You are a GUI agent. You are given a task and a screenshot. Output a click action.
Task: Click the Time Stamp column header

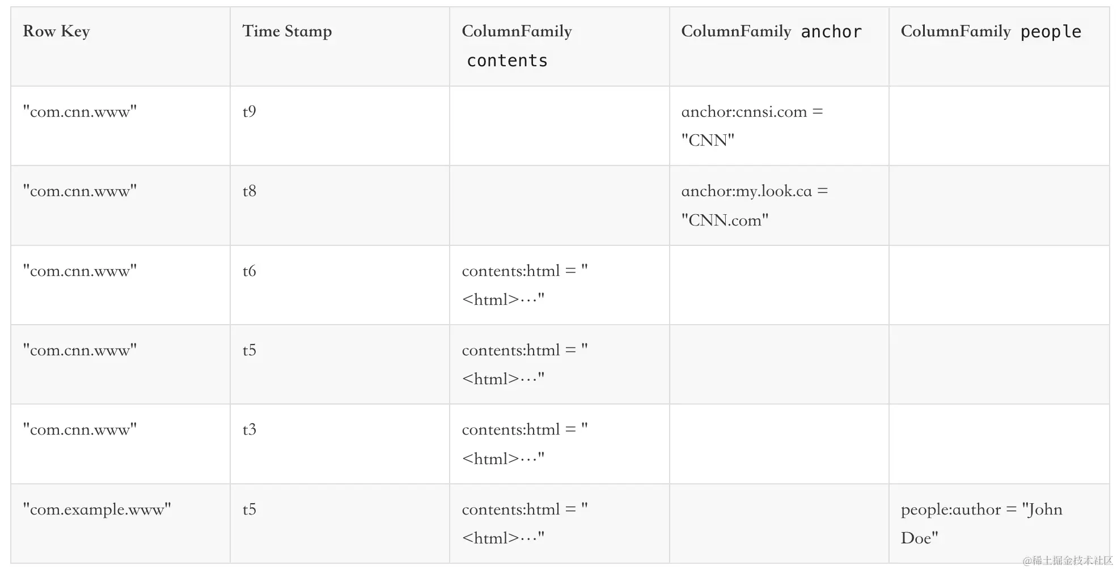coord(287,32)
